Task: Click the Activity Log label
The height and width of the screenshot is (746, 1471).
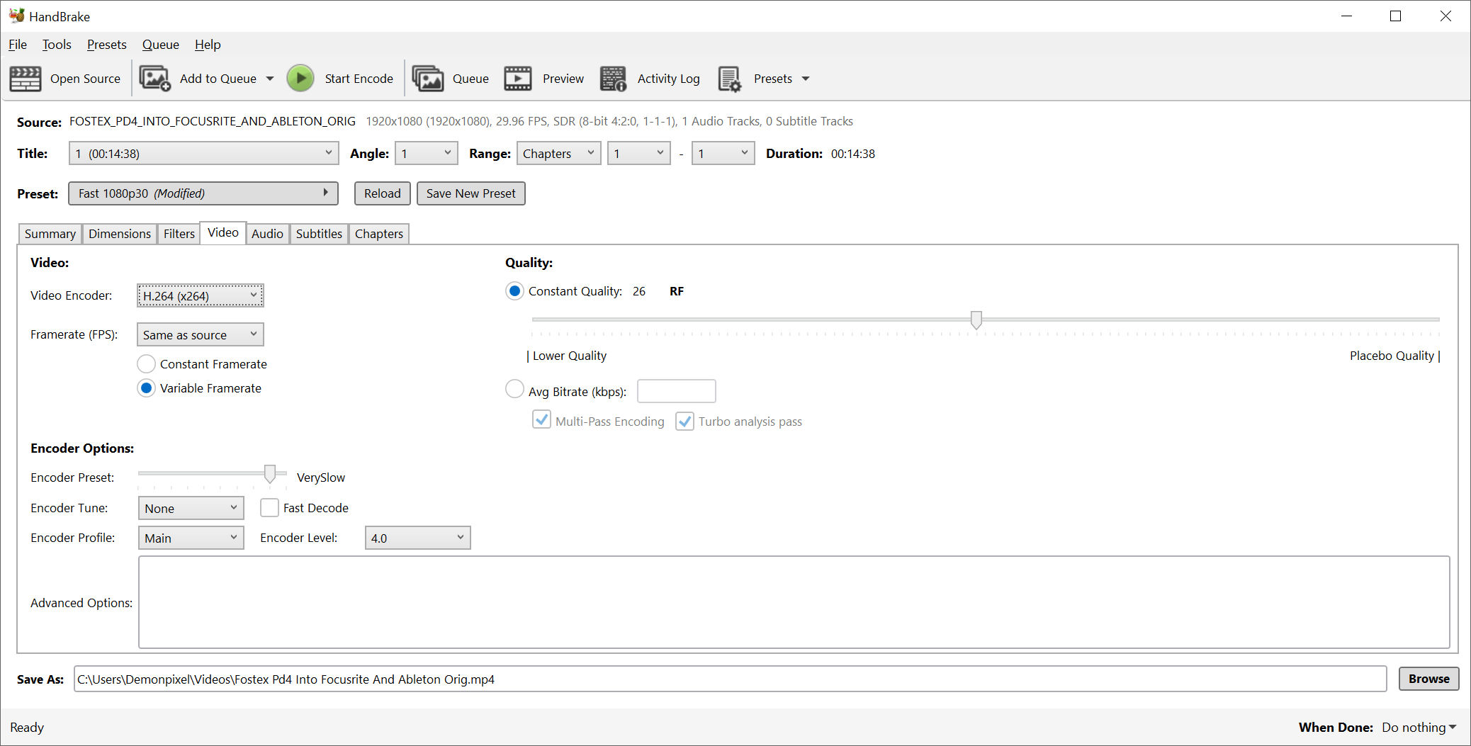Action: coord(668,79)
